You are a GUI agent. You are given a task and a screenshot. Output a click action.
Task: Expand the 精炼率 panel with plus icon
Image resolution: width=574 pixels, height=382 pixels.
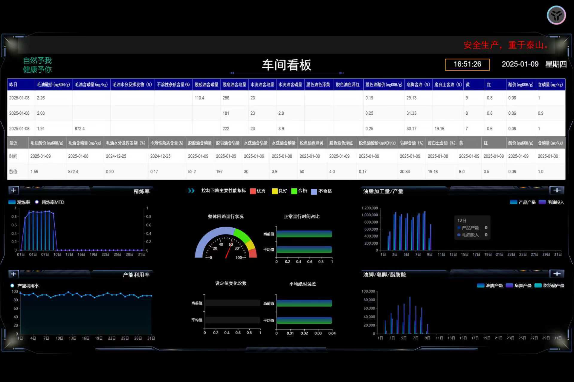tap(14, 190)
